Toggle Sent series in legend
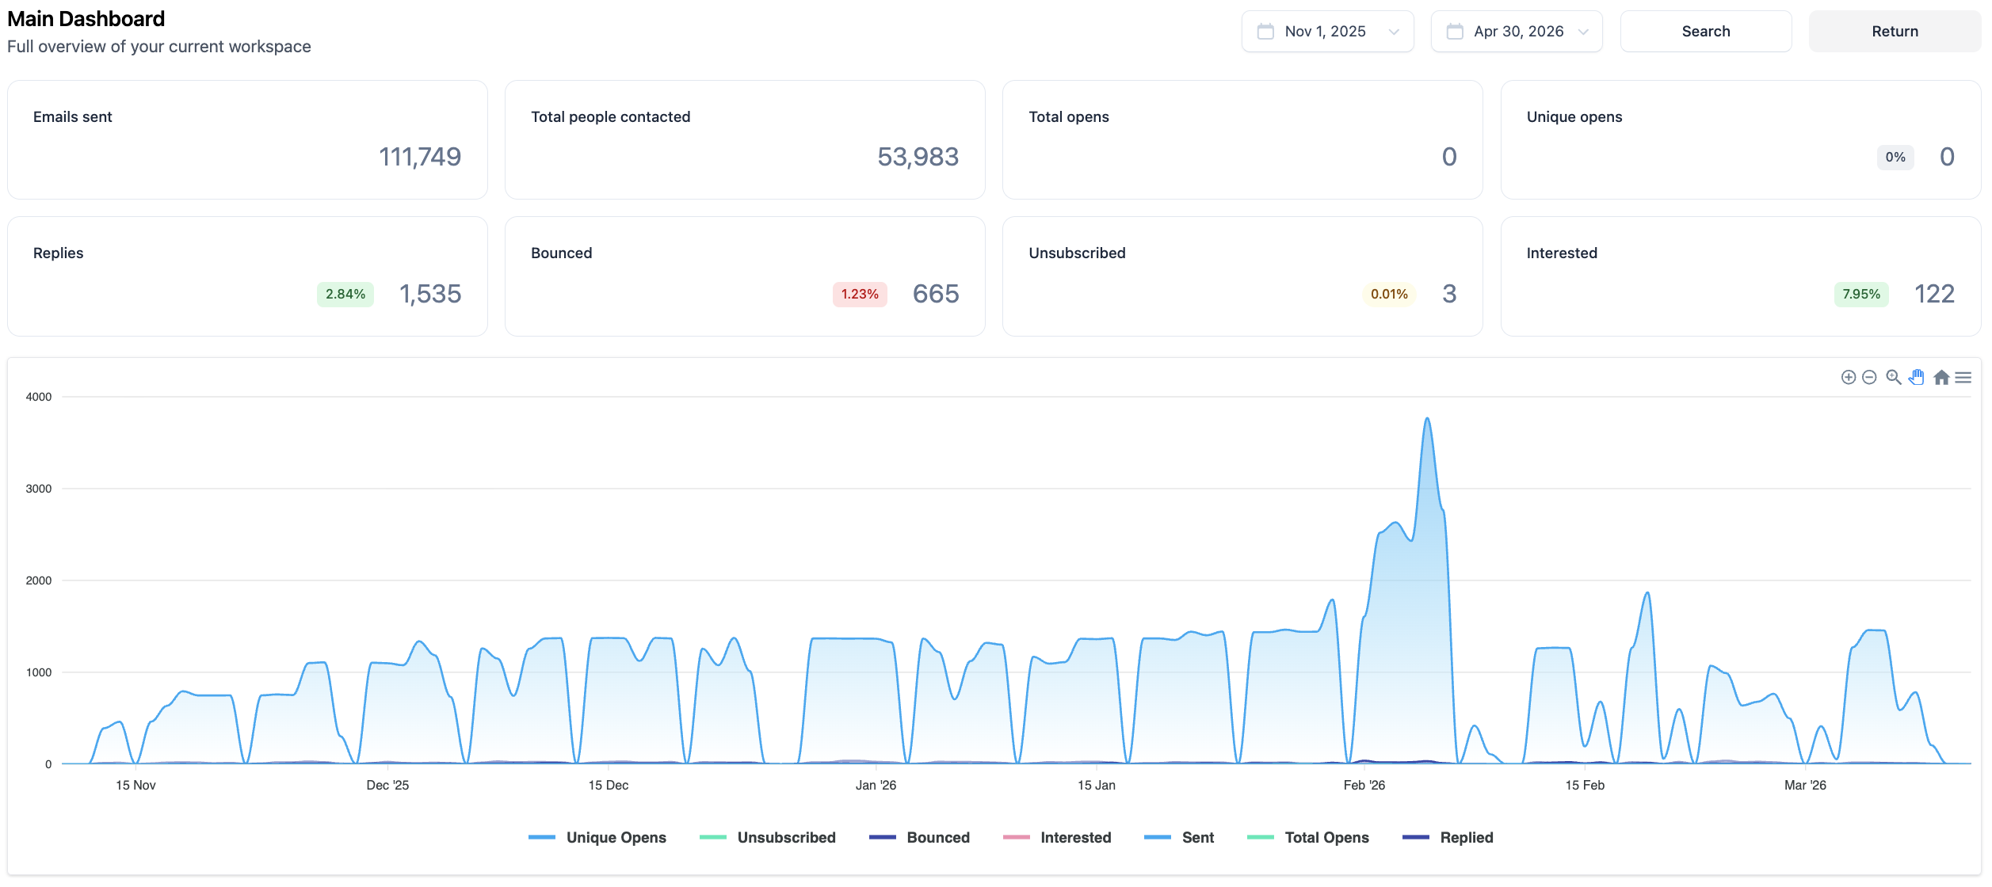The height and width of the screenshot is (887, 1992). [1179, 837]
